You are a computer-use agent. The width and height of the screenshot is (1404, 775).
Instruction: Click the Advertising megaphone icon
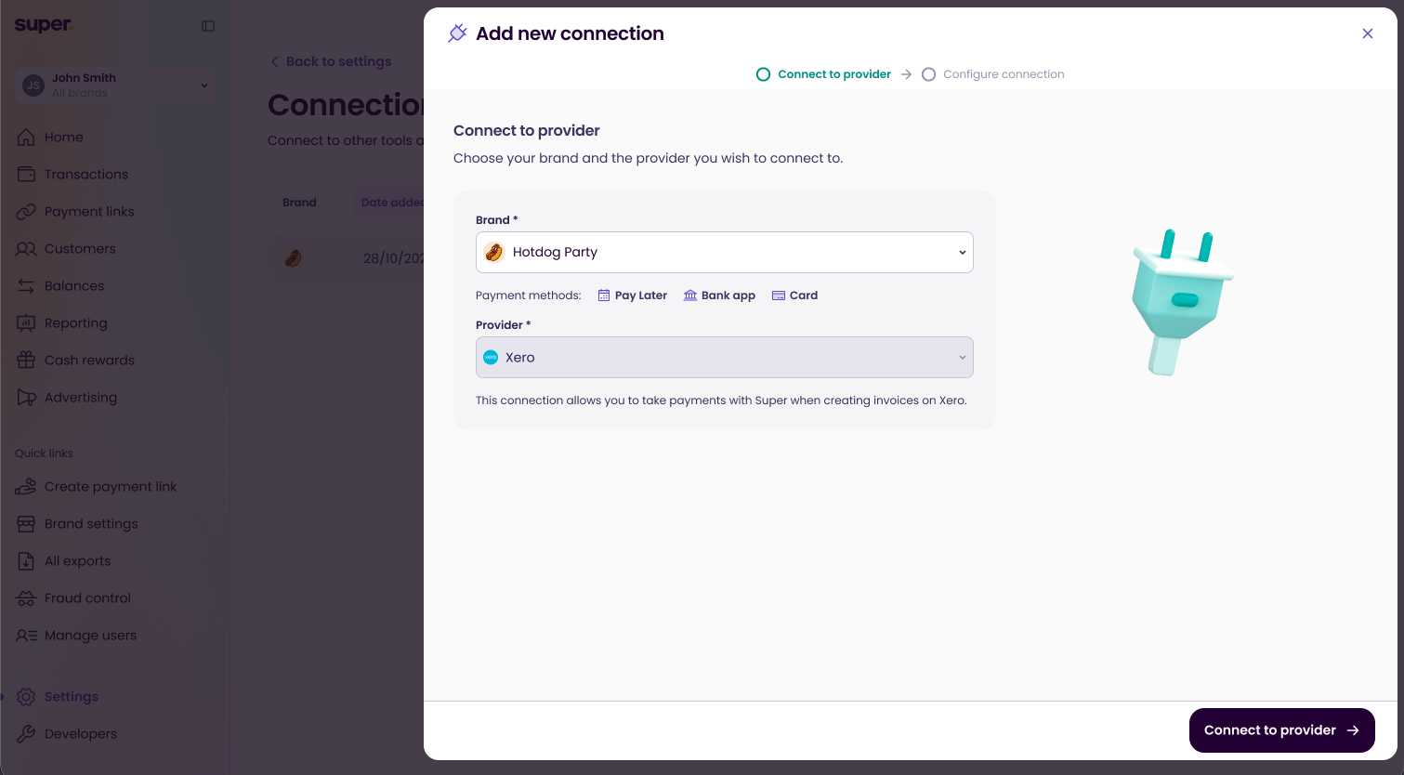(x=26, y=398)
